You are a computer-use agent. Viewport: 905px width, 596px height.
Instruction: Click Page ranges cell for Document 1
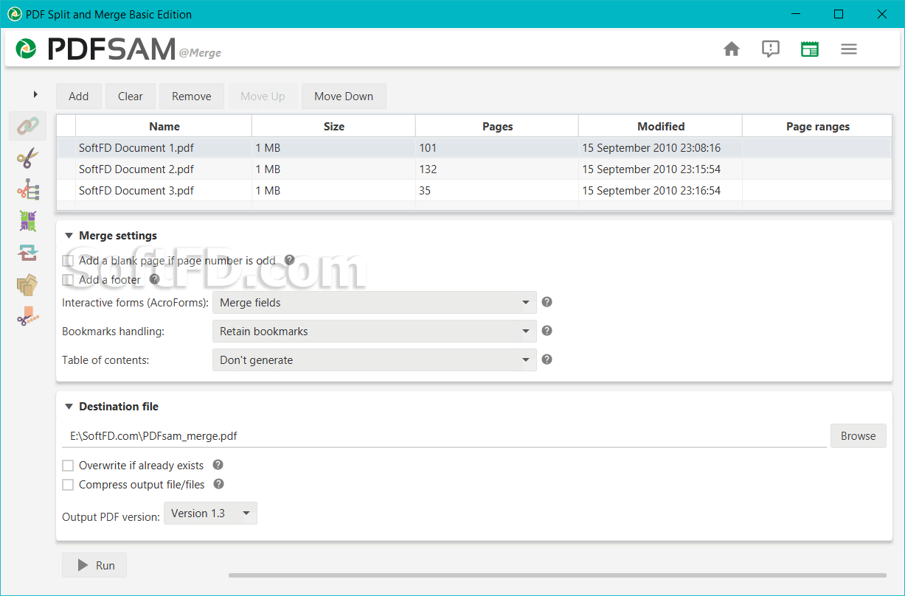(817, 148)
